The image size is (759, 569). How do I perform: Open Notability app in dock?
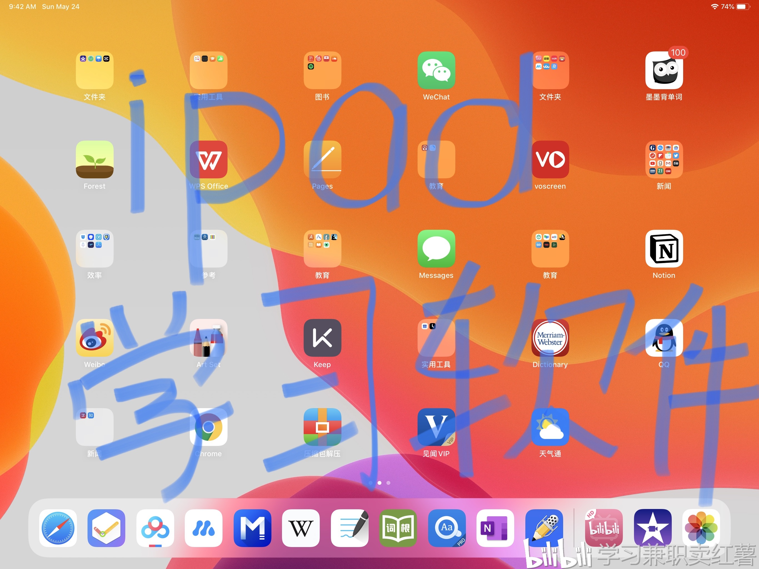pyautogui.click(x=544, y=528)
